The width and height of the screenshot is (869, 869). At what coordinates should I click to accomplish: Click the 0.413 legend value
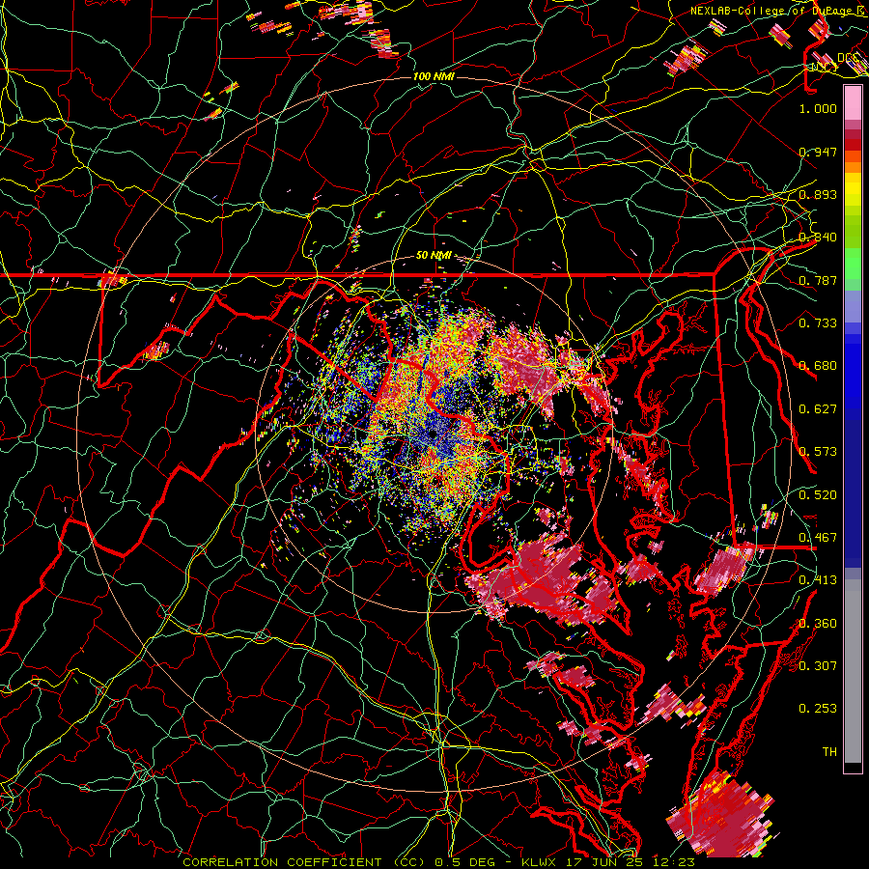click(x=818, y=580)
